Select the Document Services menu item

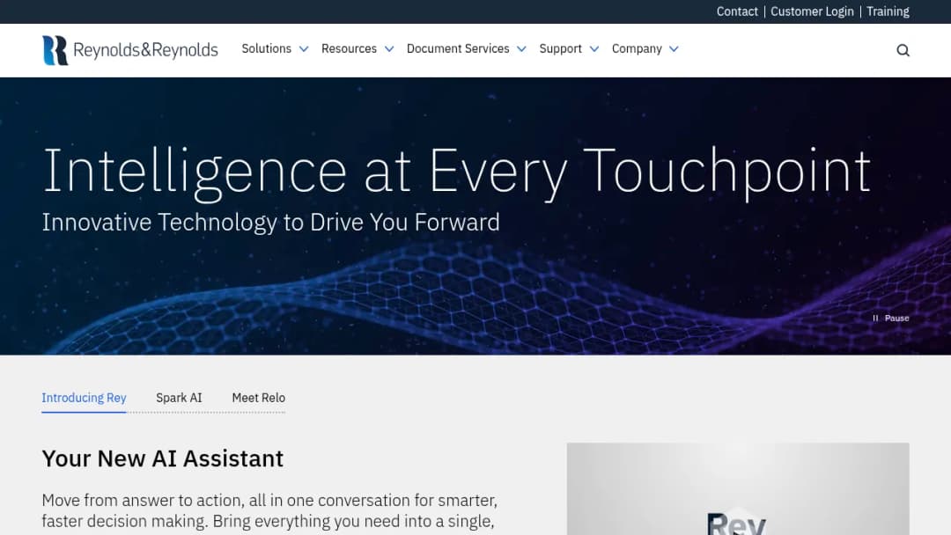tap(458, 48)
